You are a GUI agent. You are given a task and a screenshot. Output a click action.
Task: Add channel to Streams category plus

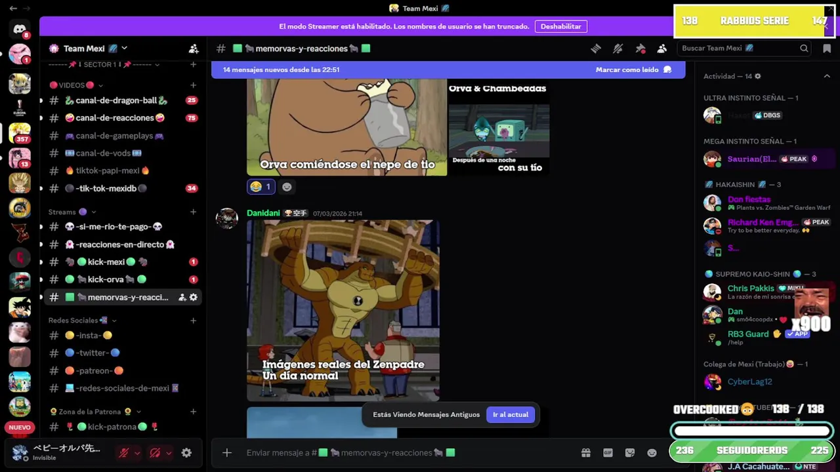pyautogui.click(x=193, y=212)
